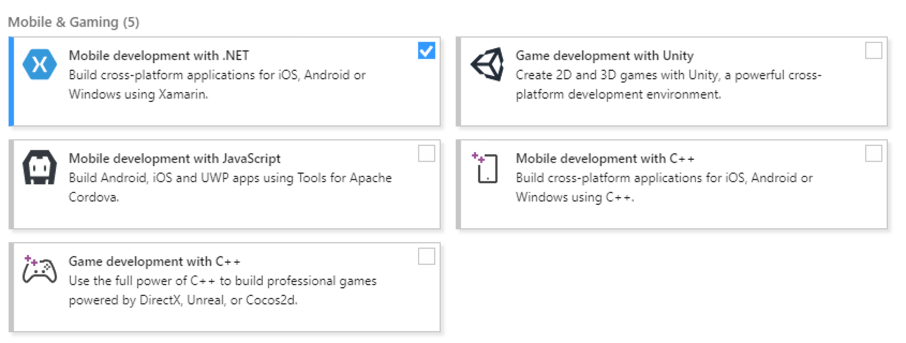Click the Tools for Apache Cordova description
Screen dimensions: 906x343
[x=230, y=187]
